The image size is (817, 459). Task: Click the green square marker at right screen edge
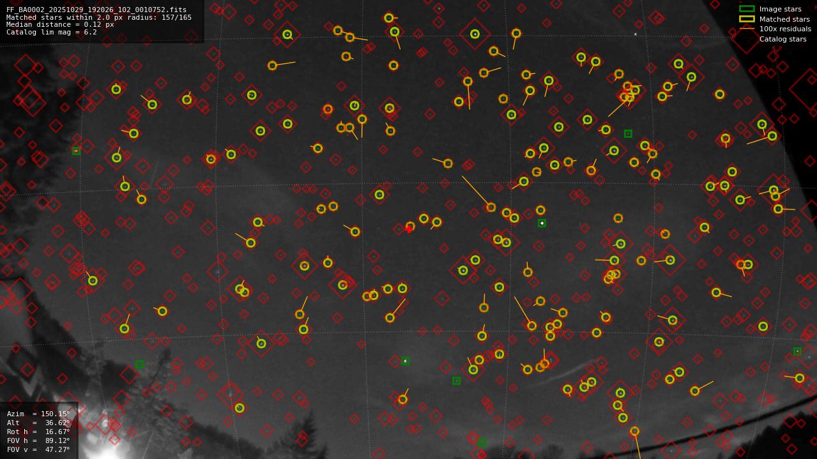click(x=798, y=351)
